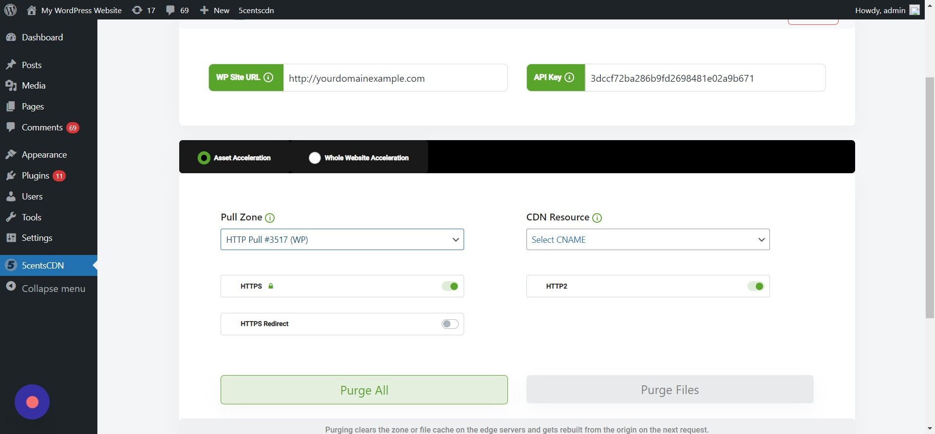Click the Purge All button
This screenshot has height=434, width=935.
[364, 390]
